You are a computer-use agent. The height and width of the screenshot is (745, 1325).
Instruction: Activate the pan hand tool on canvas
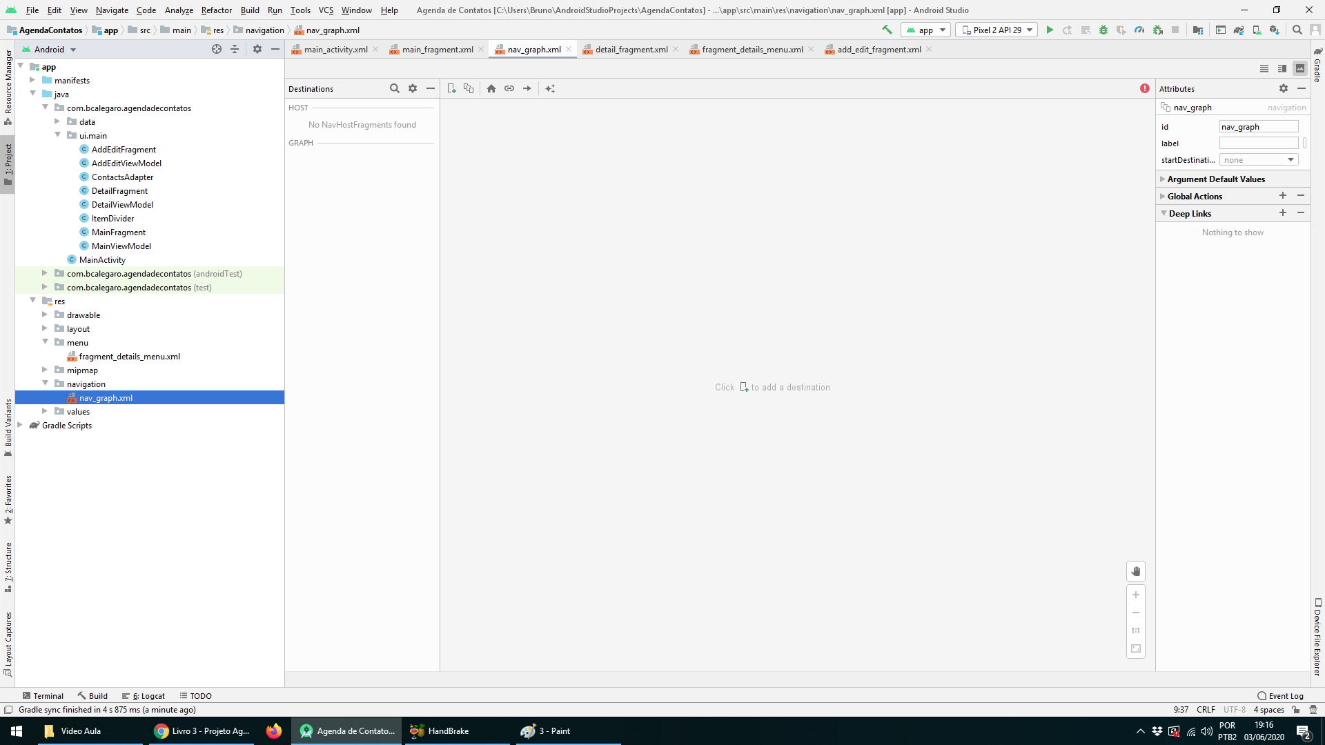1136,571
